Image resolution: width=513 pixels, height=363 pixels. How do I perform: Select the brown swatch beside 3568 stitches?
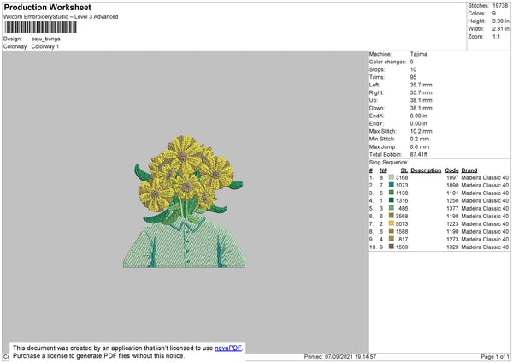(392, 216)
